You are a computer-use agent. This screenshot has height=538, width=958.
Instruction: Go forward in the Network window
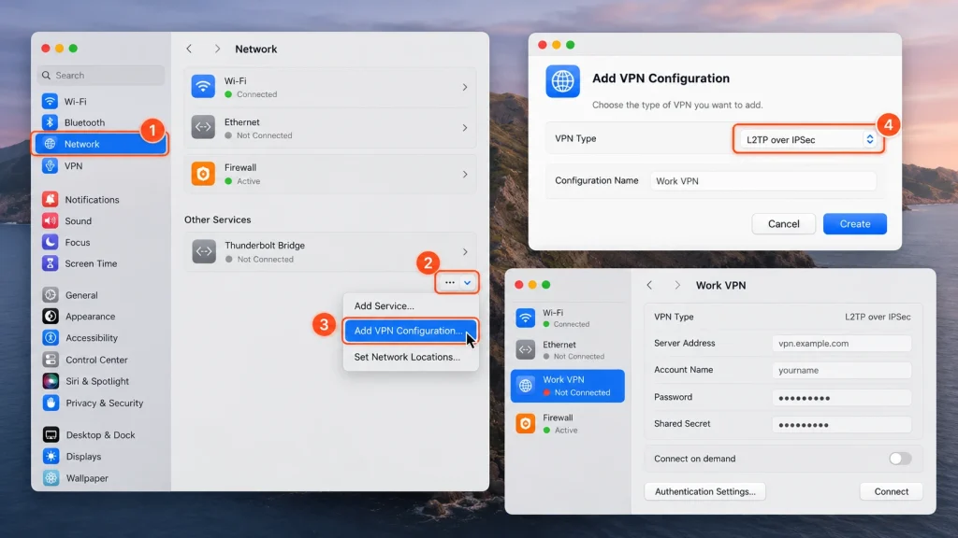click(x=217, y=49)
